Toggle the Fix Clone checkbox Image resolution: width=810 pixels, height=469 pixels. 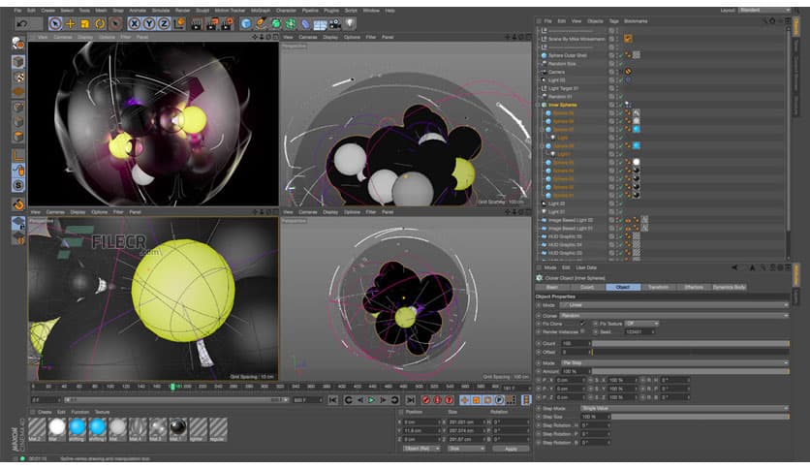click(582, 324)
